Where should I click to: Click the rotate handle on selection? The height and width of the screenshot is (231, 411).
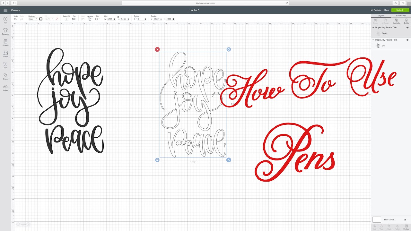click(x=229, y=49)
